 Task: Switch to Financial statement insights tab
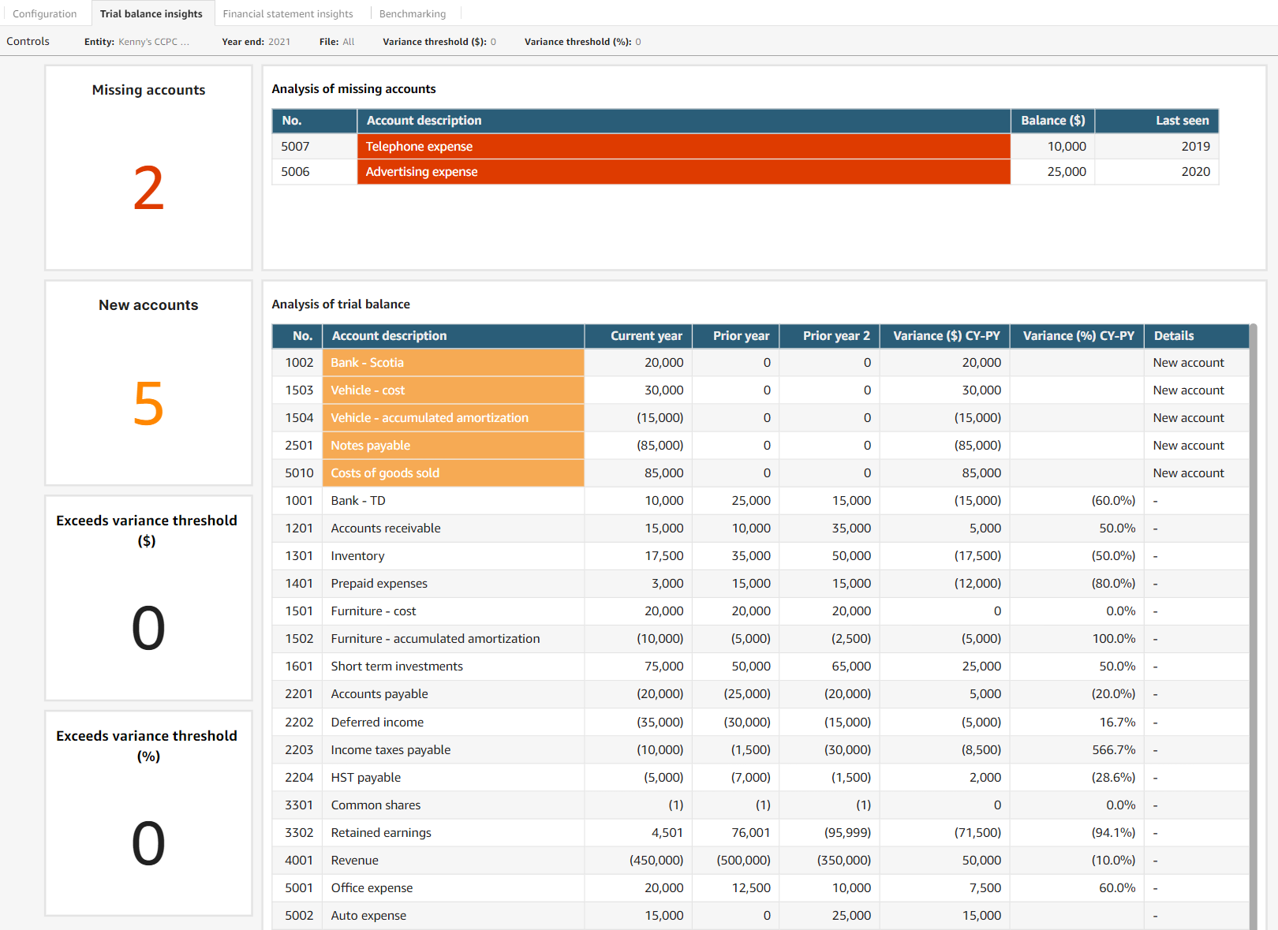(287, 13)
